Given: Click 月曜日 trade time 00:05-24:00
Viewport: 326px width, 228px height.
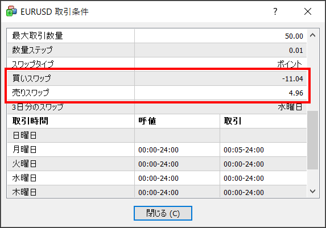Looking at the screenshot, I should 244,150.
